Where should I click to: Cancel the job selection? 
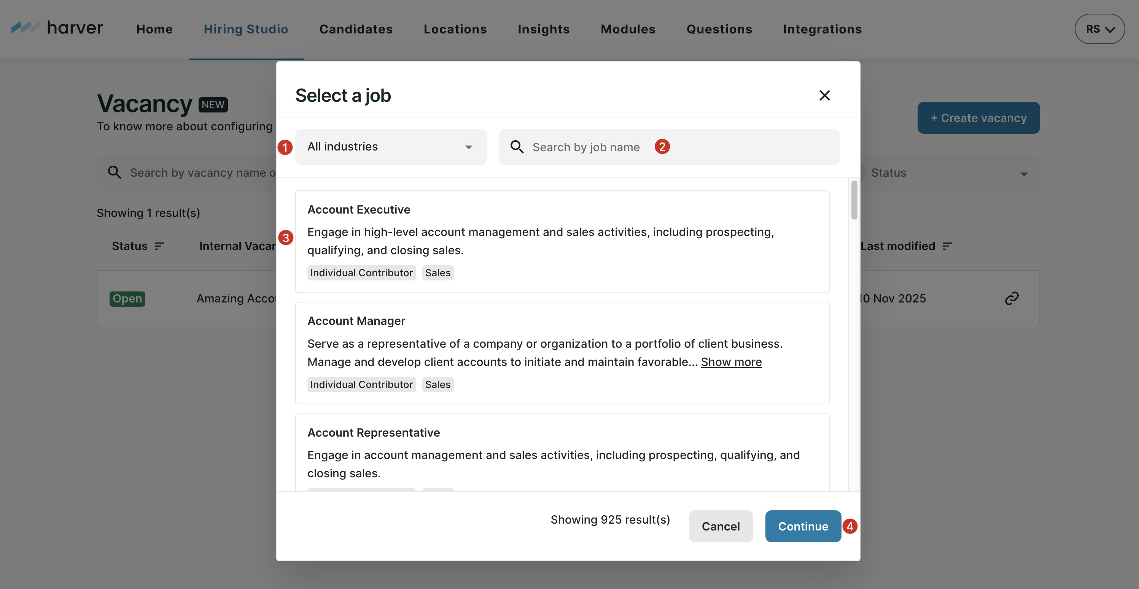pyautogui.click(x=720, y=526)
